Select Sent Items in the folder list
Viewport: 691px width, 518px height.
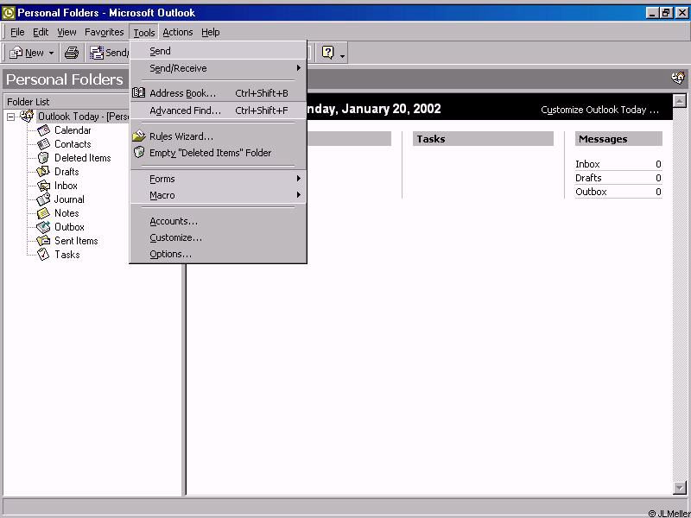coord(76,241)
